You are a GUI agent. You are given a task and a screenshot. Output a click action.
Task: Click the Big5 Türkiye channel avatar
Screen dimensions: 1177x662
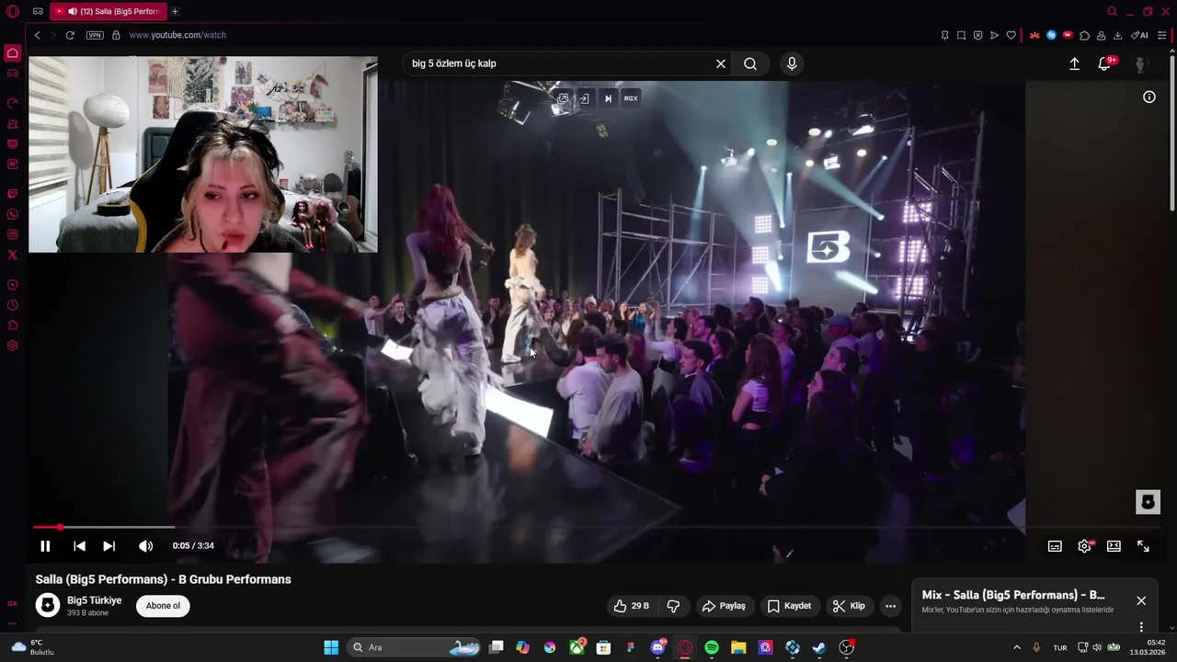[48, 605]
